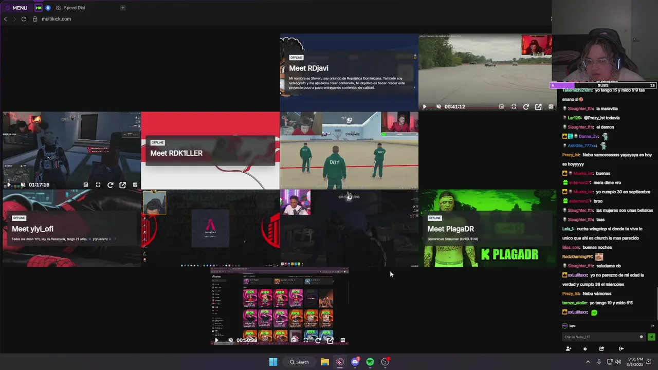Image resolution: width=658 pixels, height=370 pixels.
Task: Pop out the 00:50:38 stream
Action: 330,340
